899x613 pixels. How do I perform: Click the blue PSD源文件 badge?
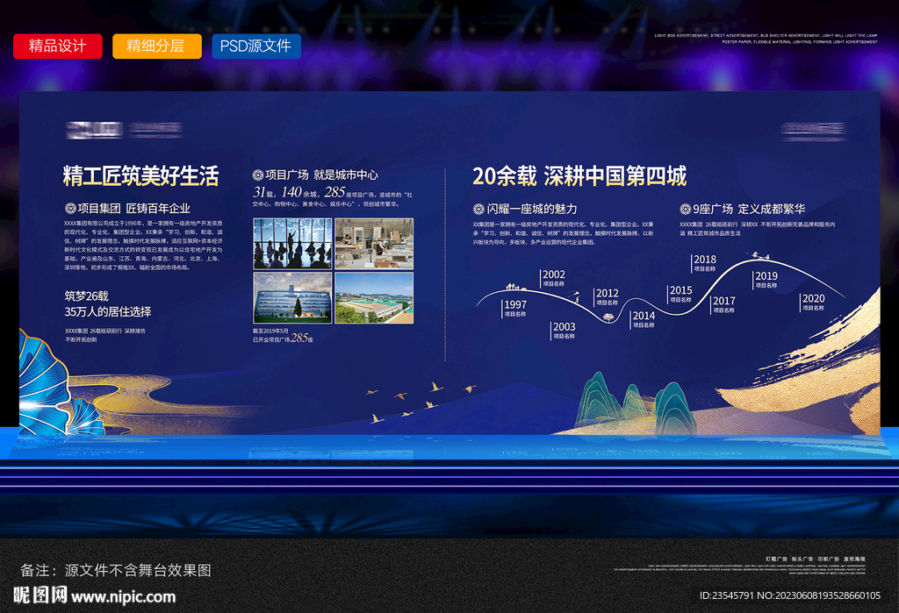(256, 46)
